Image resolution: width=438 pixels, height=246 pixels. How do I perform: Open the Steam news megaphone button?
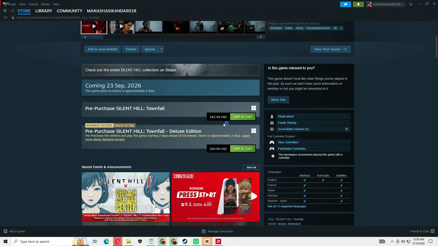[x=345, y=4]
